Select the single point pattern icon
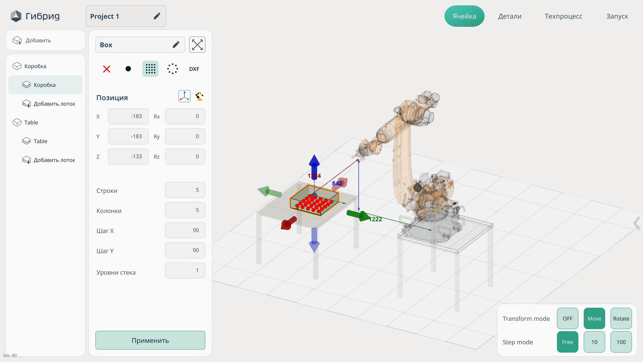643x362 pixels. tap(128, 69)
